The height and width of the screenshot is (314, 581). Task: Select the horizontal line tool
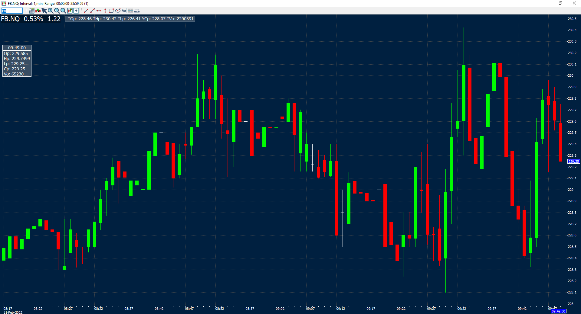point(99,11)
